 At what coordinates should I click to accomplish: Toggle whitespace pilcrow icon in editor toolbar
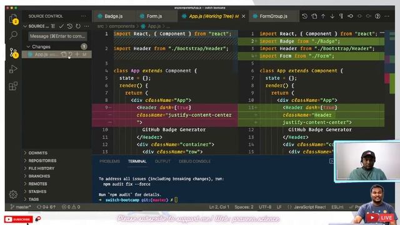341,16
